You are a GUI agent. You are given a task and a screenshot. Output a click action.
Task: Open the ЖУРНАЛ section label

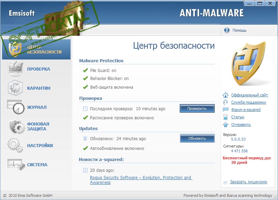tap(37, 107)
